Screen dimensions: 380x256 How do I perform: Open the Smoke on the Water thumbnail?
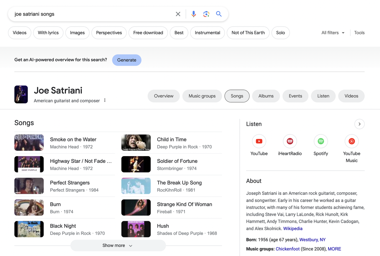(x=29, y=142)
